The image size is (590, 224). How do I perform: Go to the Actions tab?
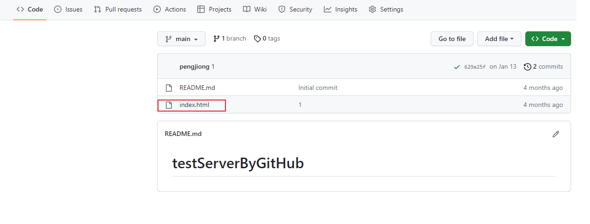(170, 9)
